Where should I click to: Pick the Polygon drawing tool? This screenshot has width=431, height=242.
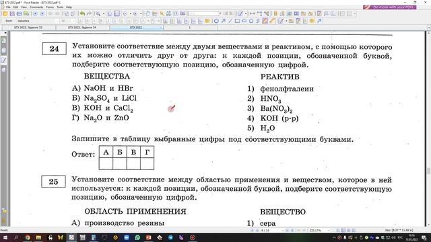251,21
